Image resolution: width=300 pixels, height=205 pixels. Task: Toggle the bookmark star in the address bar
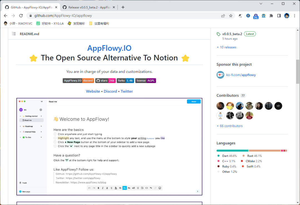[x=231, y=16]
